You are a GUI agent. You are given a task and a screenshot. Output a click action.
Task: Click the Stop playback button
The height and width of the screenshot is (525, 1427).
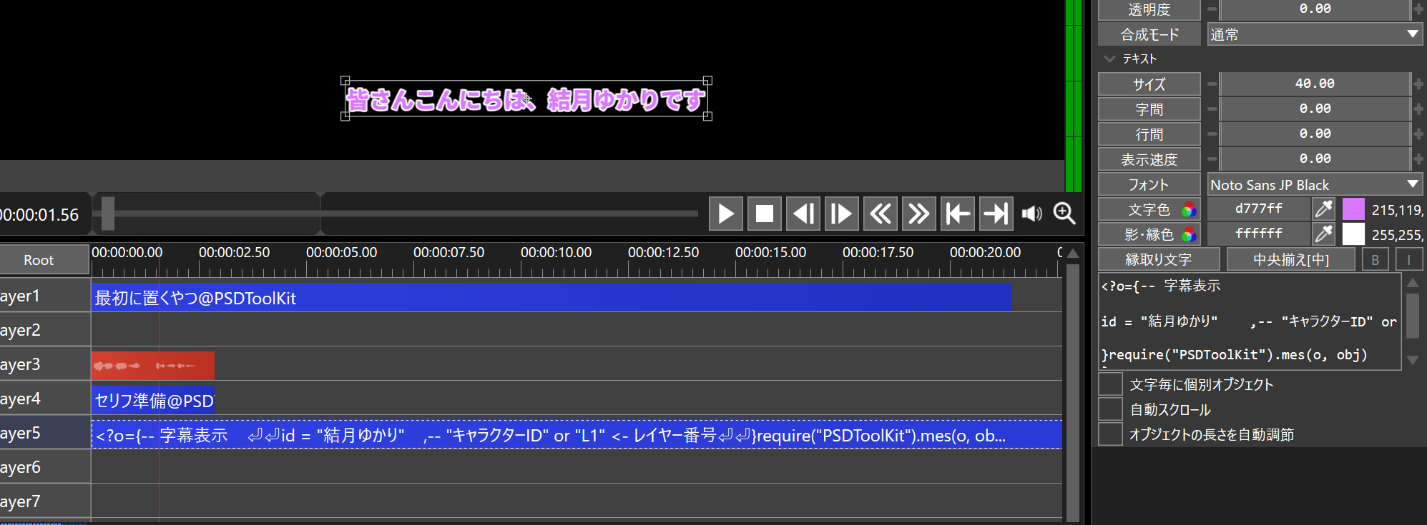pos(765,214)
